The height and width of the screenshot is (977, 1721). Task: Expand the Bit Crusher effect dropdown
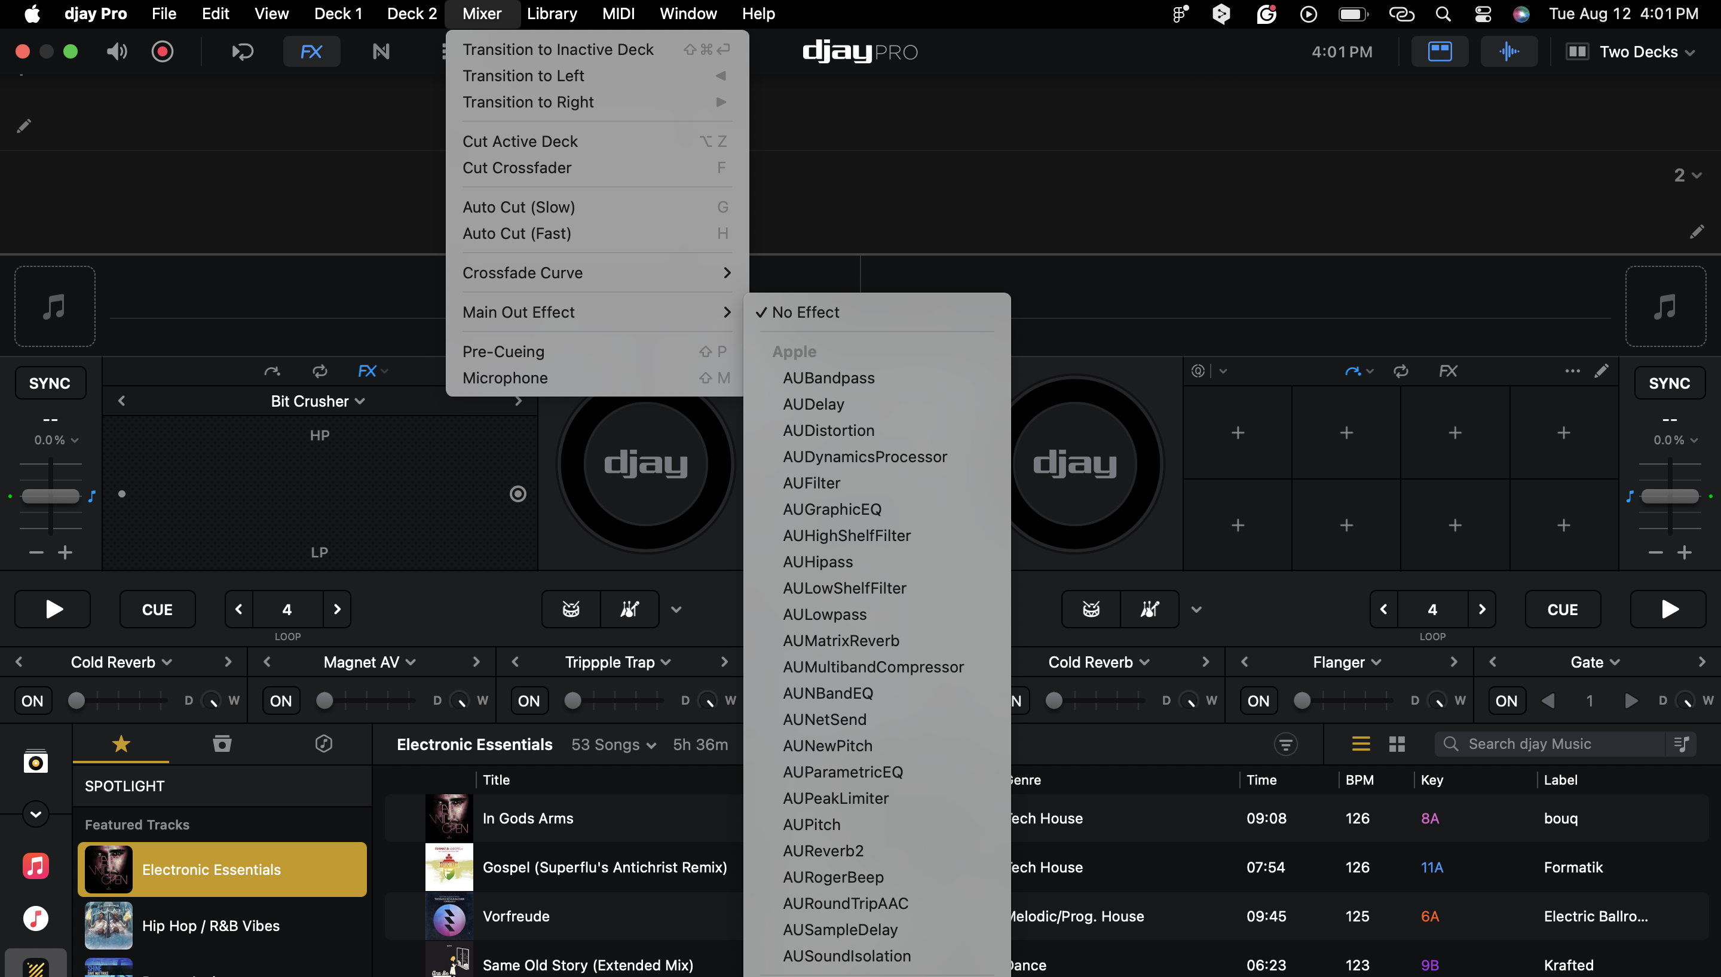[x=317, y=401]
